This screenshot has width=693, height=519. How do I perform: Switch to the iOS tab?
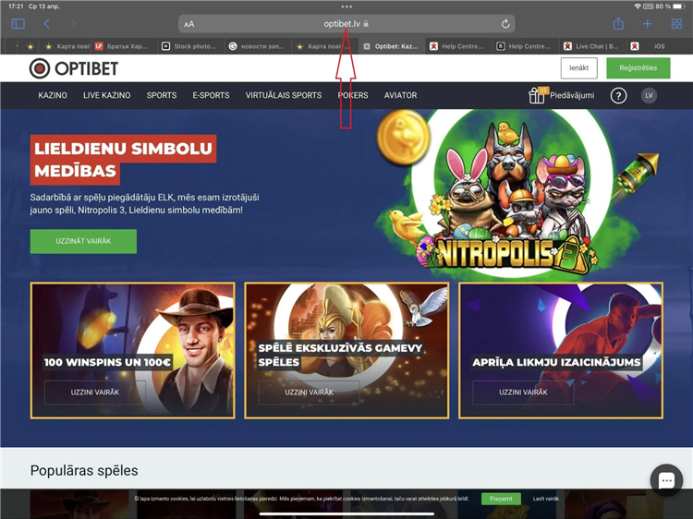[659, 46]
